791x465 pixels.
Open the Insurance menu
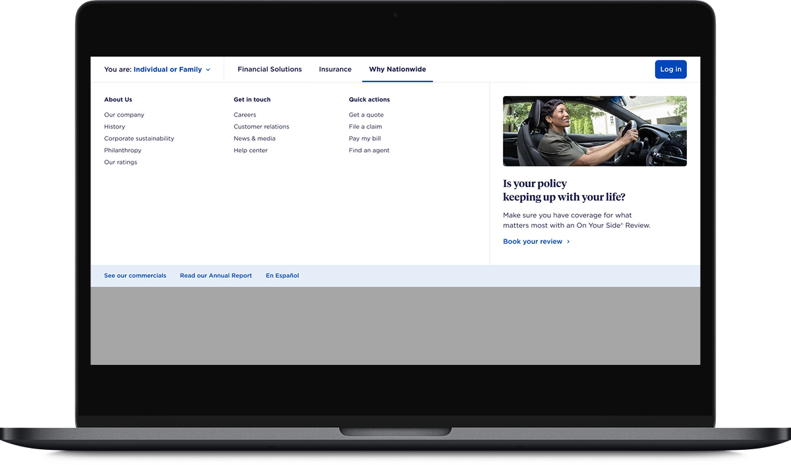[335, 69]
